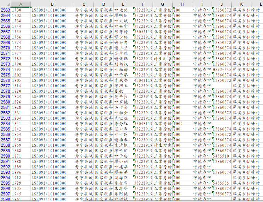Viewport: 263px width, 202px height.
Task: Select row header 2588
Action: [x=5, y=145]
